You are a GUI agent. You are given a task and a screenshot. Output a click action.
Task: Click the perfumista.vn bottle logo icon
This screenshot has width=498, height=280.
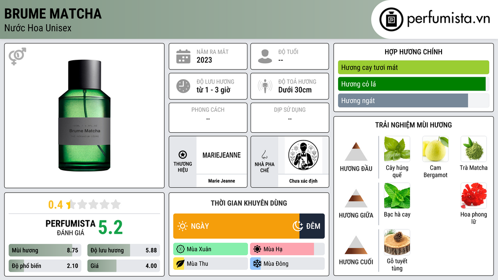pyautogui.click(x=391, y=19)
